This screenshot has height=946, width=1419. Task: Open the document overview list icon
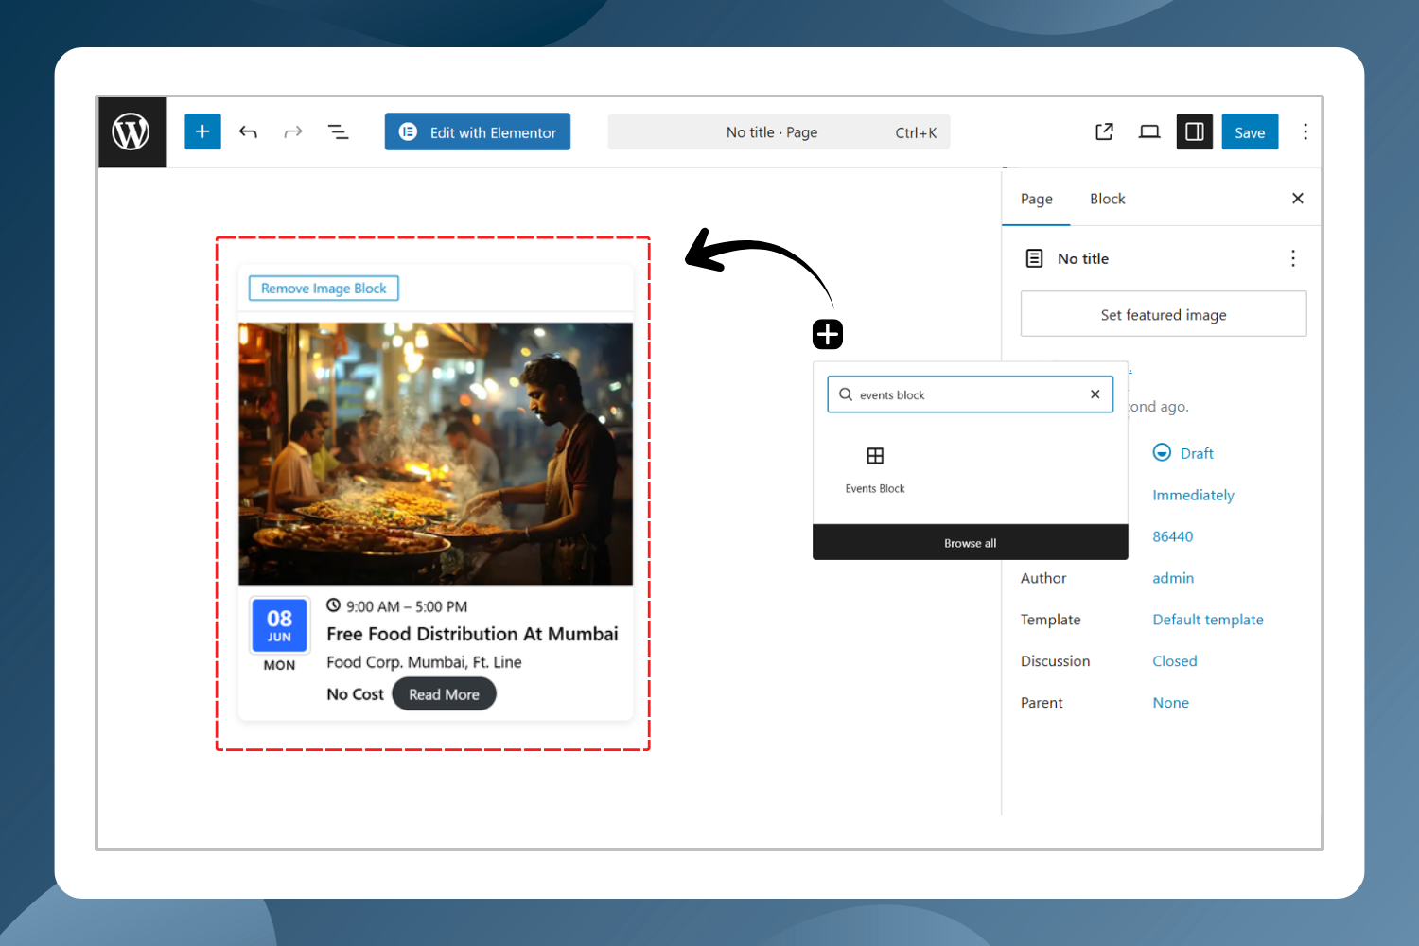338,132
